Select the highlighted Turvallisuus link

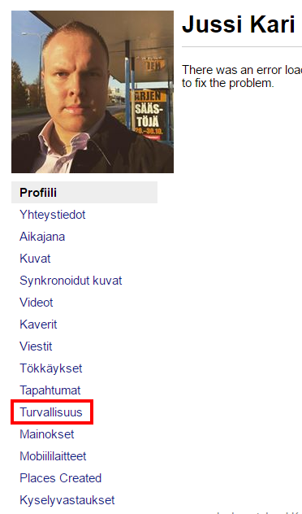click(x=51, y=412)
